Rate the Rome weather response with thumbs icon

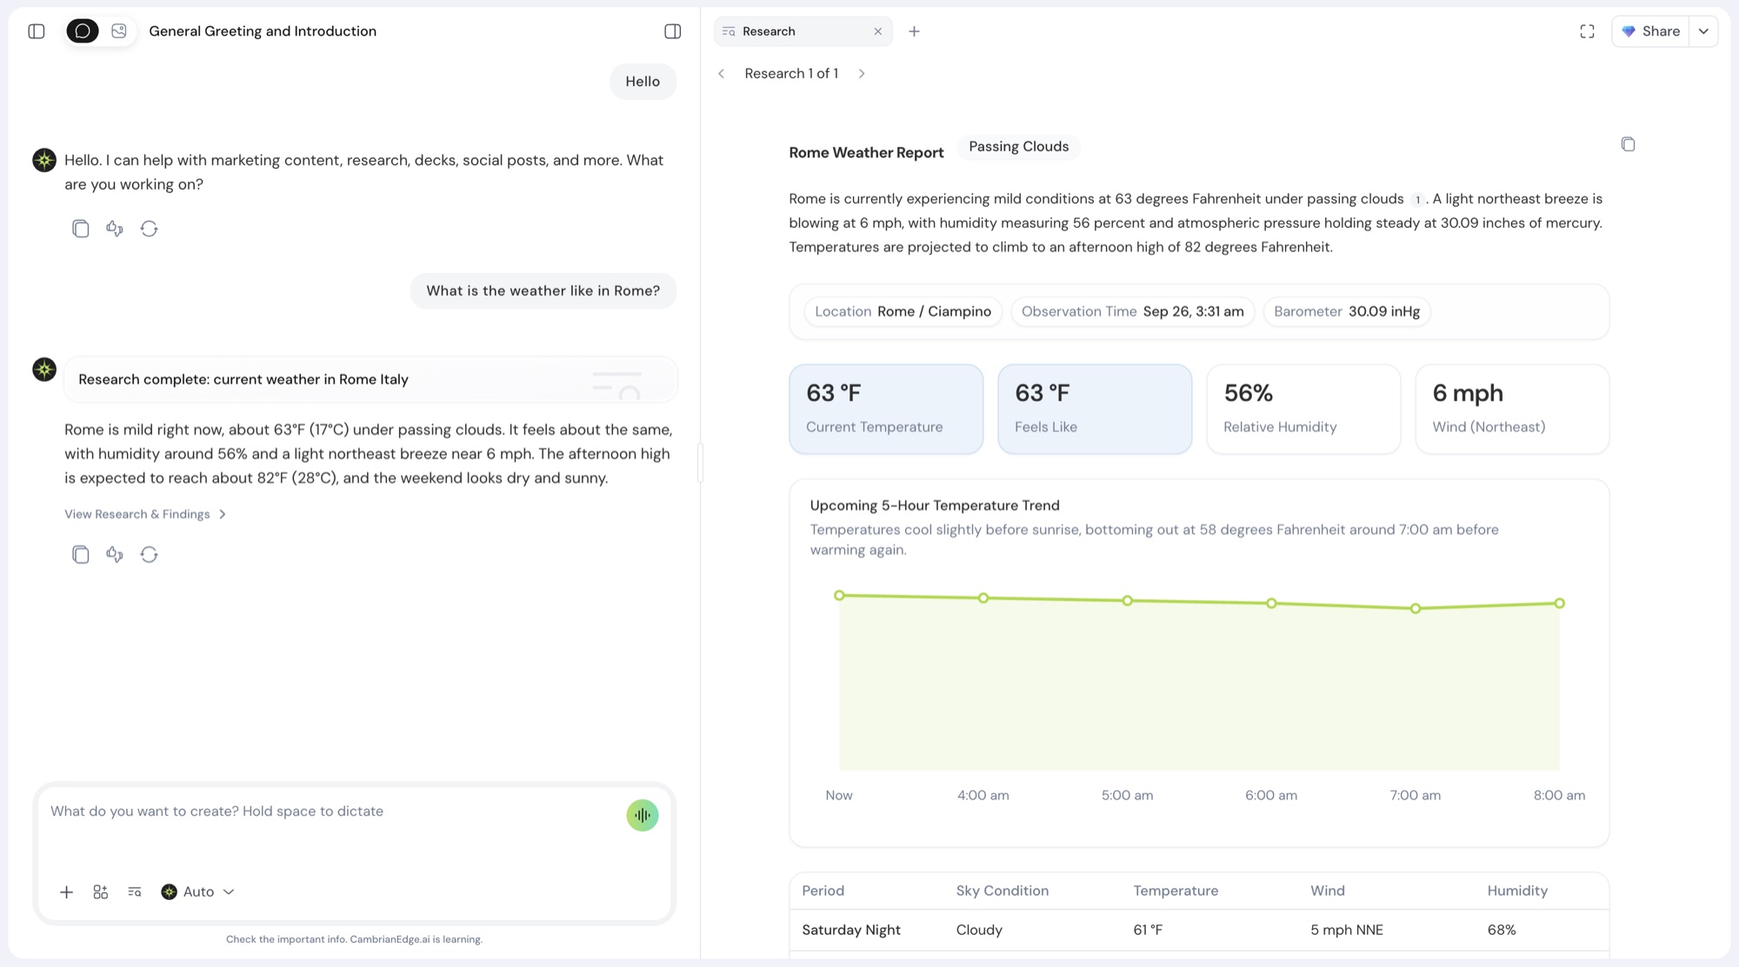pos(115,555)
